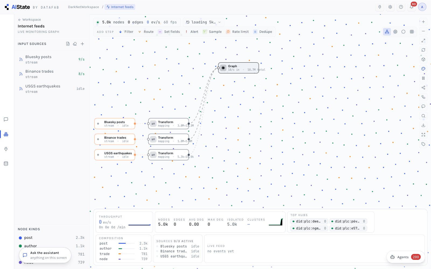Select Transform node showing 3.8M

pyautogui.click(x=169, y=124)
